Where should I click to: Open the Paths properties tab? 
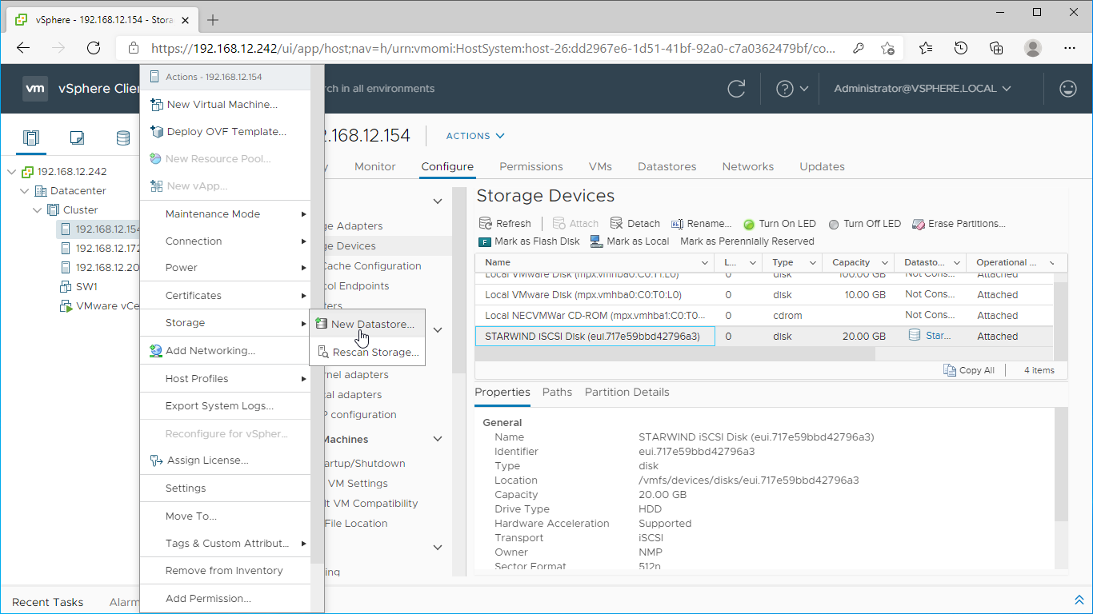pyautogui.click(x=557, y=392)
